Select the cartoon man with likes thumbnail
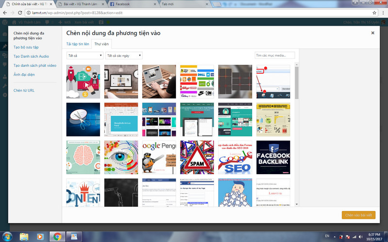Viewport: 388px width, 242px height. pyautogui.click(x=235, y=193)
